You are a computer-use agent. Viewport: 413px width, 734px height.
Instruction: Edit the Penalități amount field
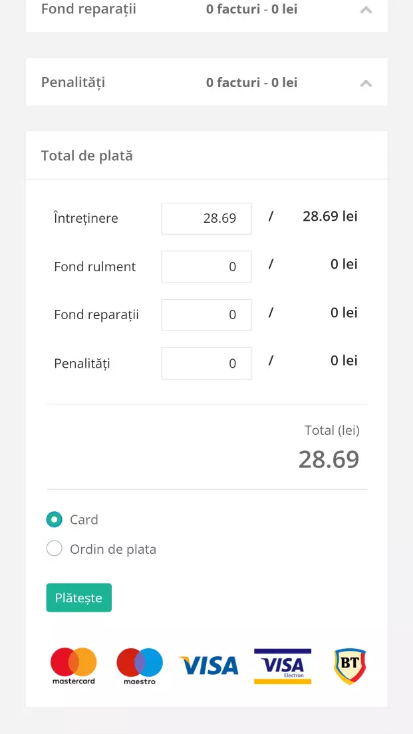point(206,363)
